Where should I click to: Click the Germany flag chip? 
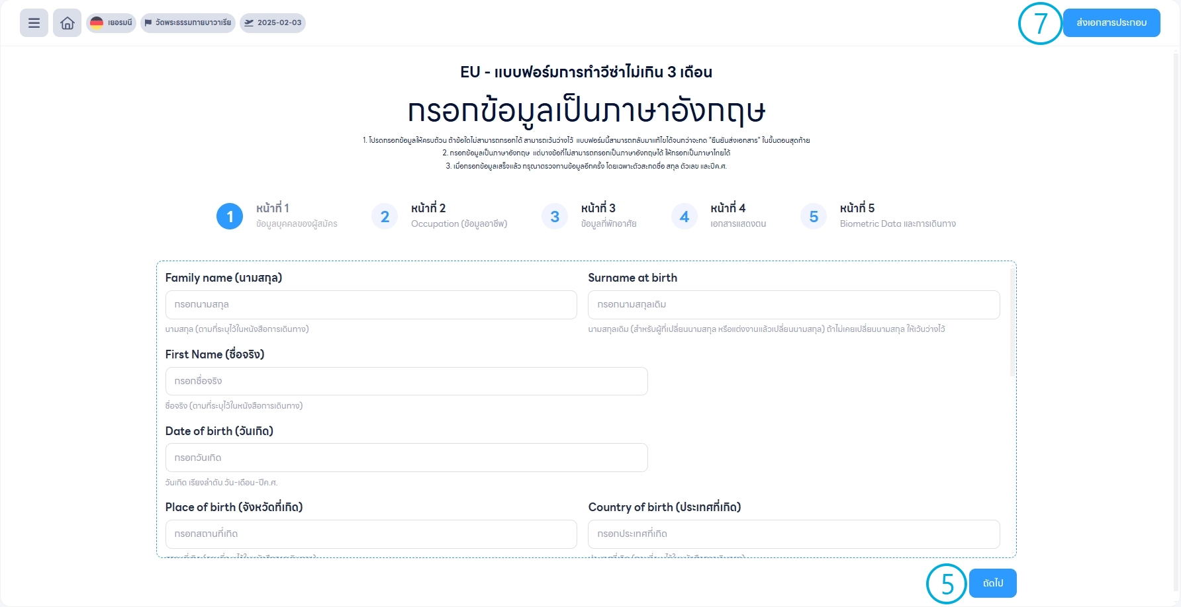[x=111, y=22]
